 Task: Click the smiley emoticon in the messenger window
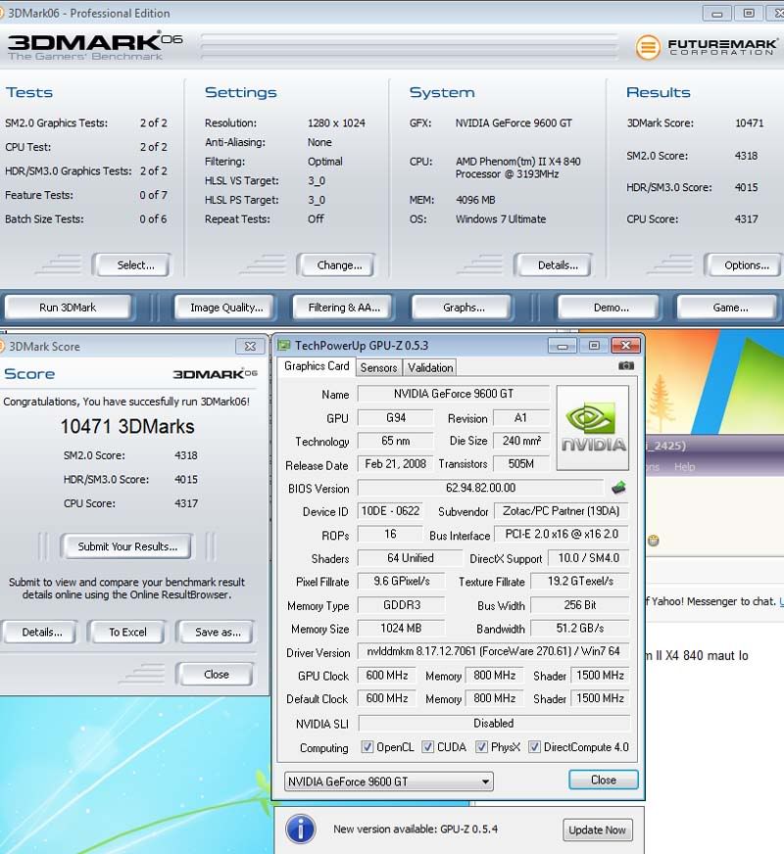click(x=654, y=541)
